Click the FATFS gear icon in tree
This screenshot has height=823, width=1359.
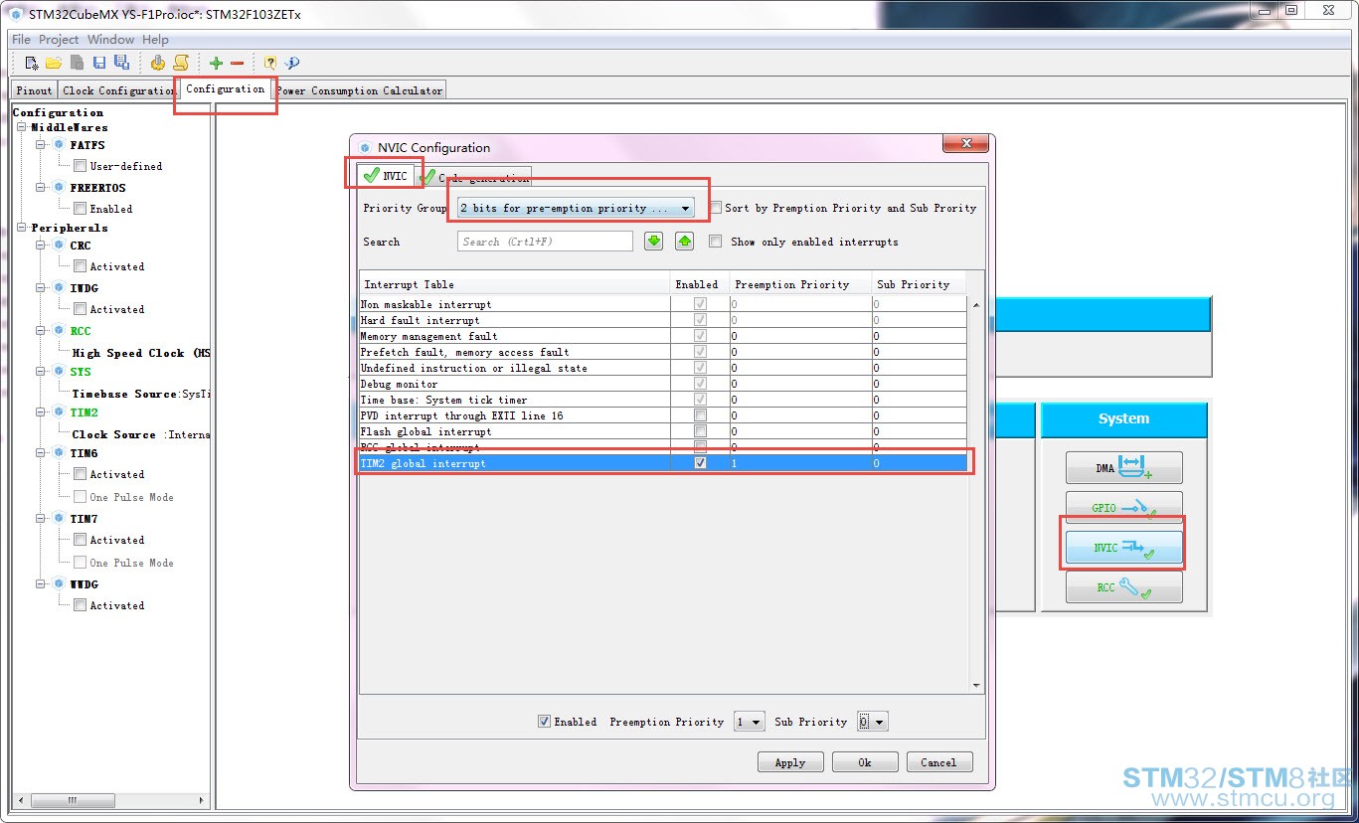(x=59, y=145)
